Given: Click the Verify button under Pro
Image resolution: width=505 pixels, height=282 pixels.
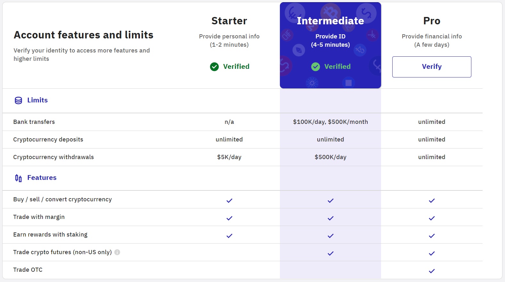Looking at the screenshot, I should [x=431, y=67].
